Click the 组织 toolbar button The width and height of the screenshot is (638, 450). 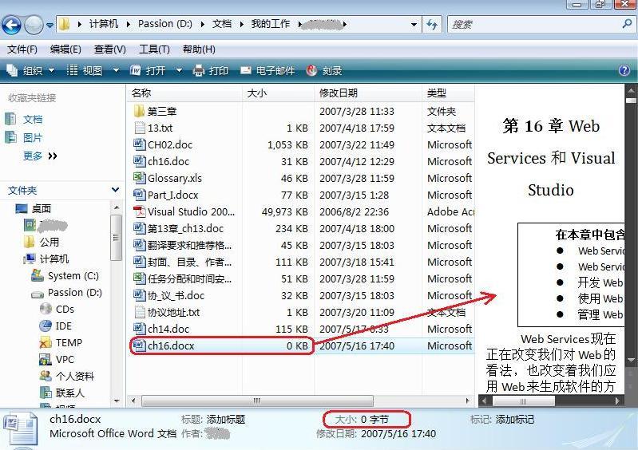click(30, 71)
